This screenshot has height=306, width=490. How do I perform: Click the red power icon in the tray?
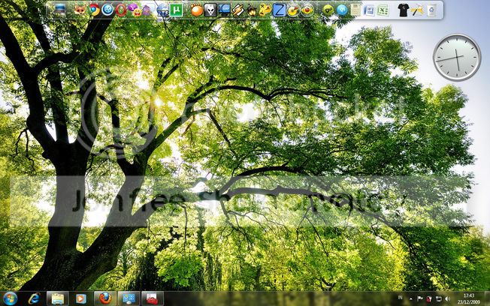pos(429,298)
